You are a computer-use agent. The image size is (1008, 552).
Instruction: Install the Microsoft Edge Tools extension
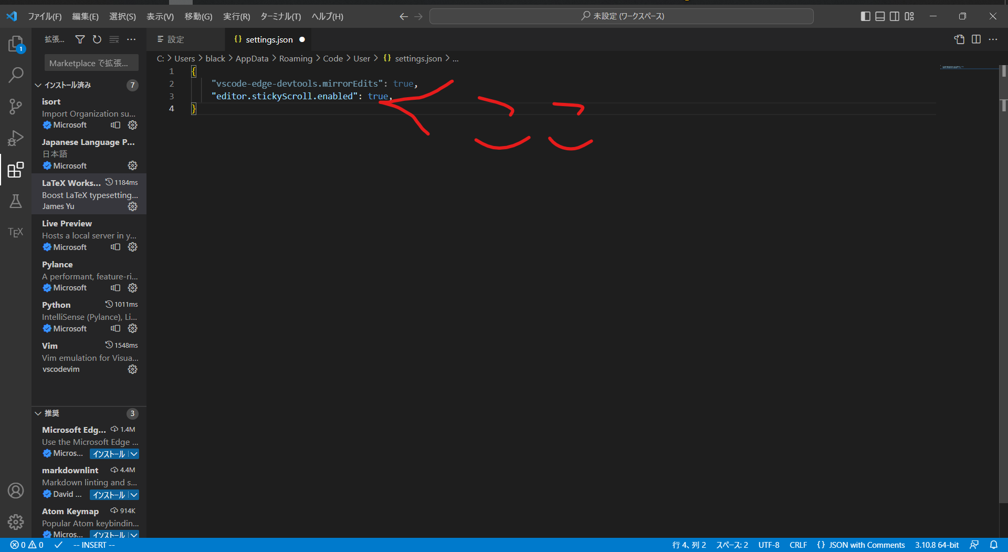coord(109,454)
